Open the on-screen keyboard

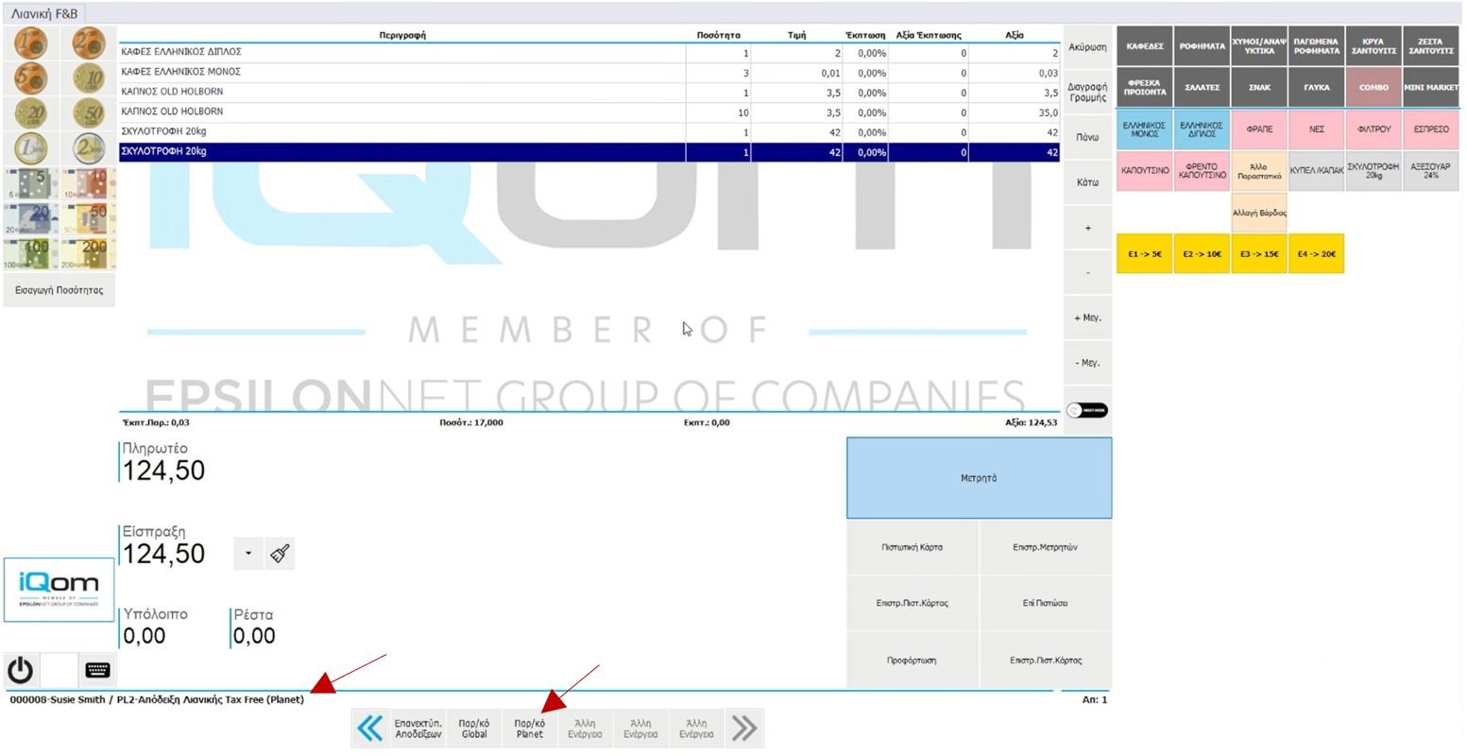tap(97, 670)
